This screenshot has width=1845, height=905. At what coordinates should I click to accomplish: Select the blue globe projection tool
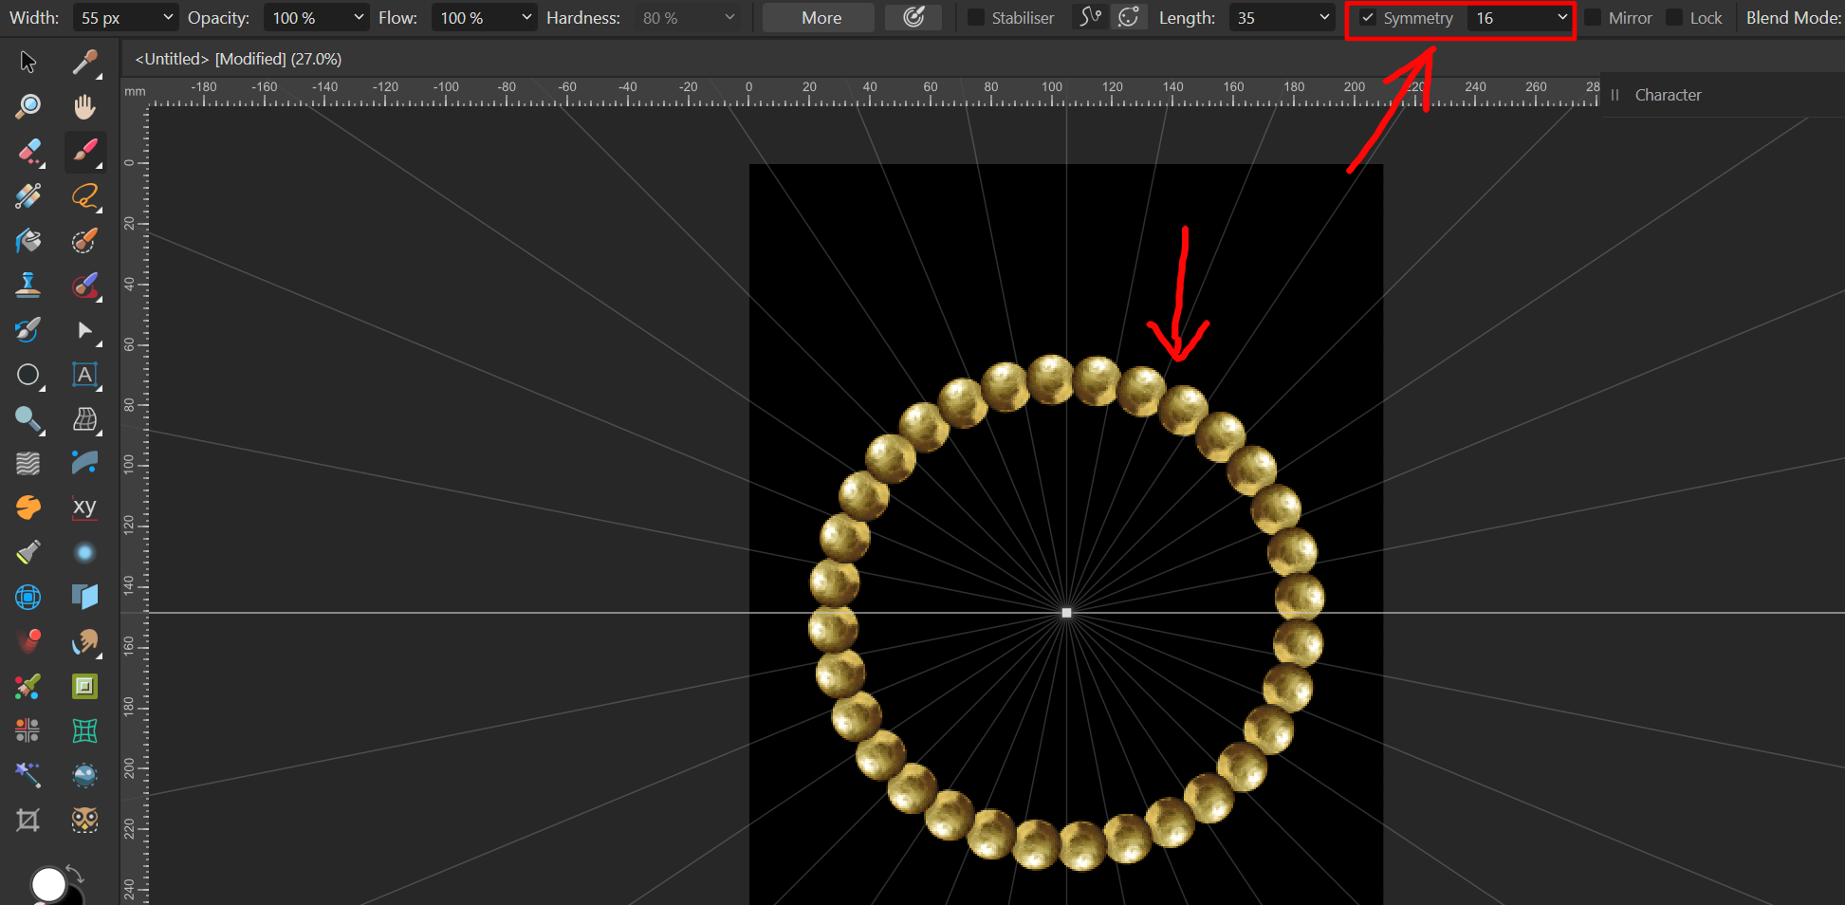coord(28,597)
